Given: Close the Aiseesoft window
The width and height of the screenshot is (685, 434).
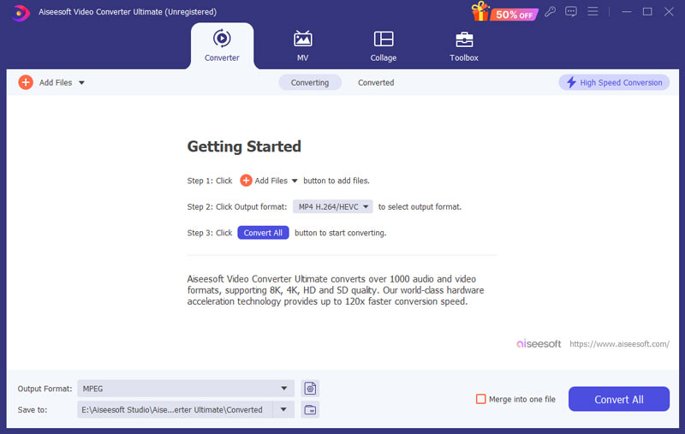Looking at the screenshot, I should [669, 12].
